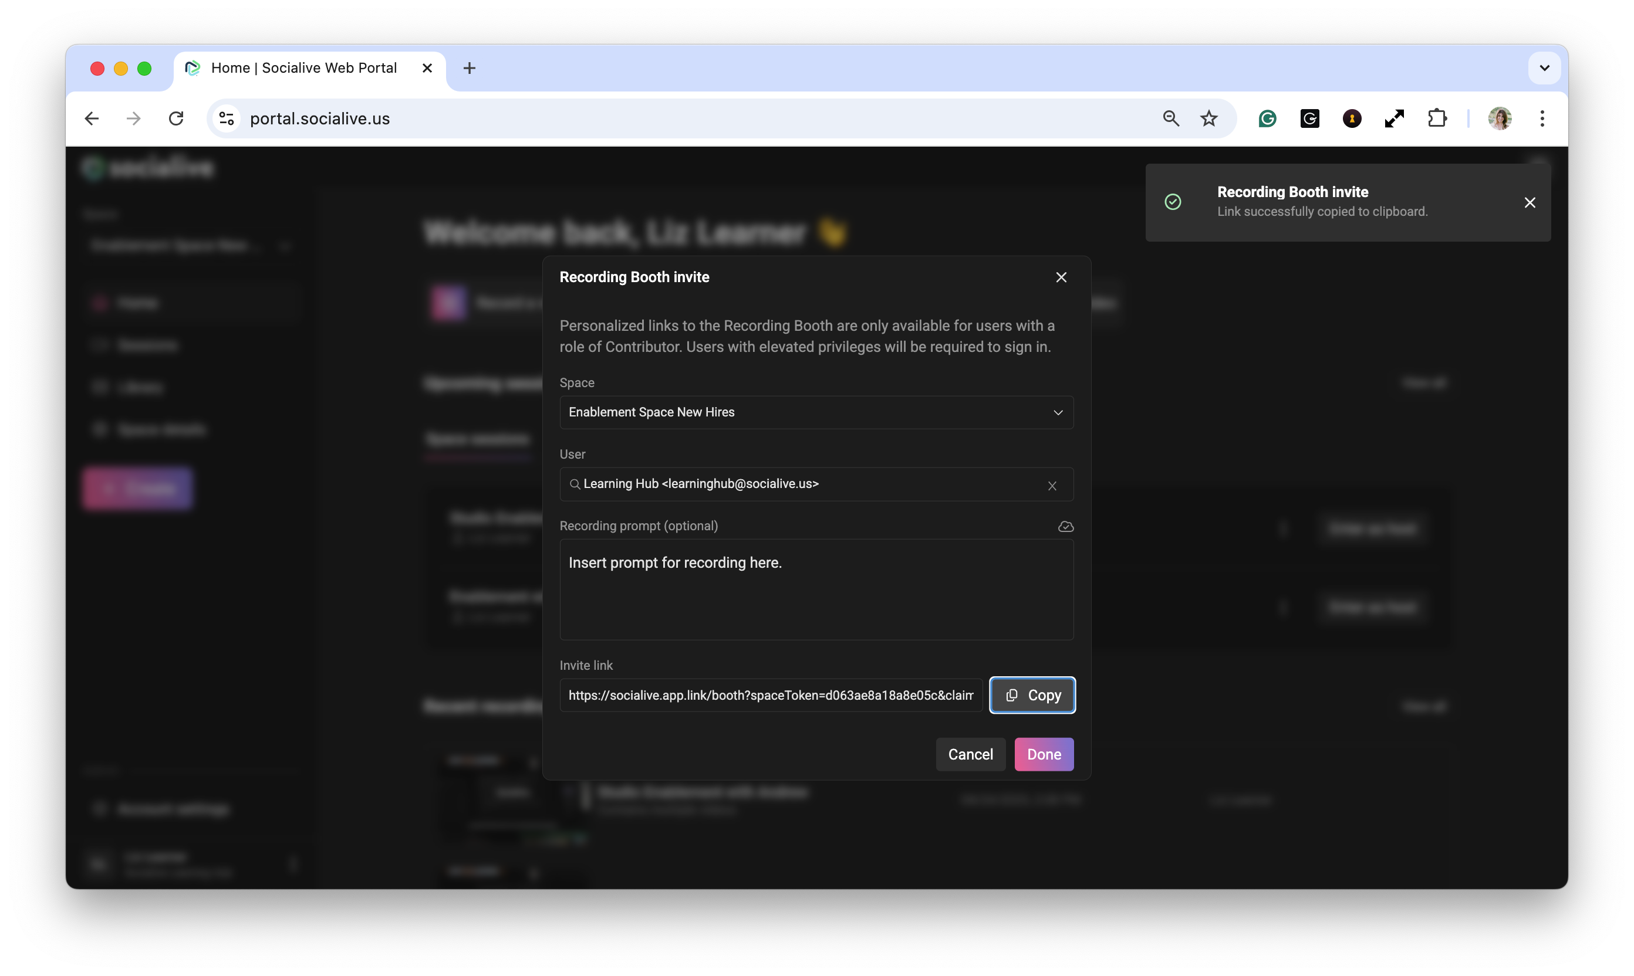
Task: Open the Extensions puzzle icon
Action: click(1437, 118)
